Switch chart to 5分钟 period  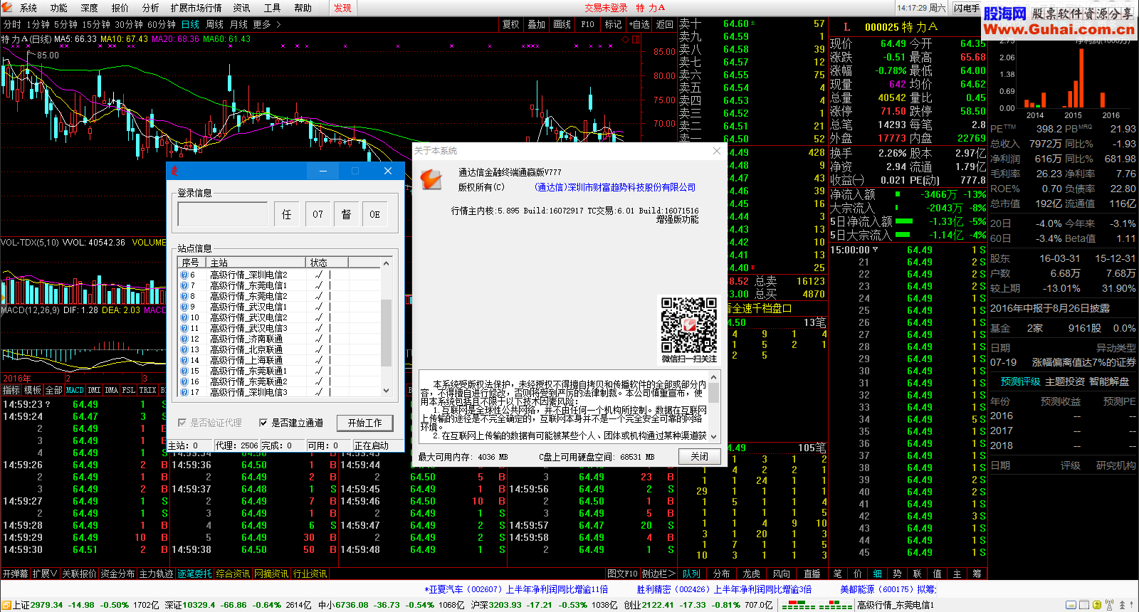(65, 24)
